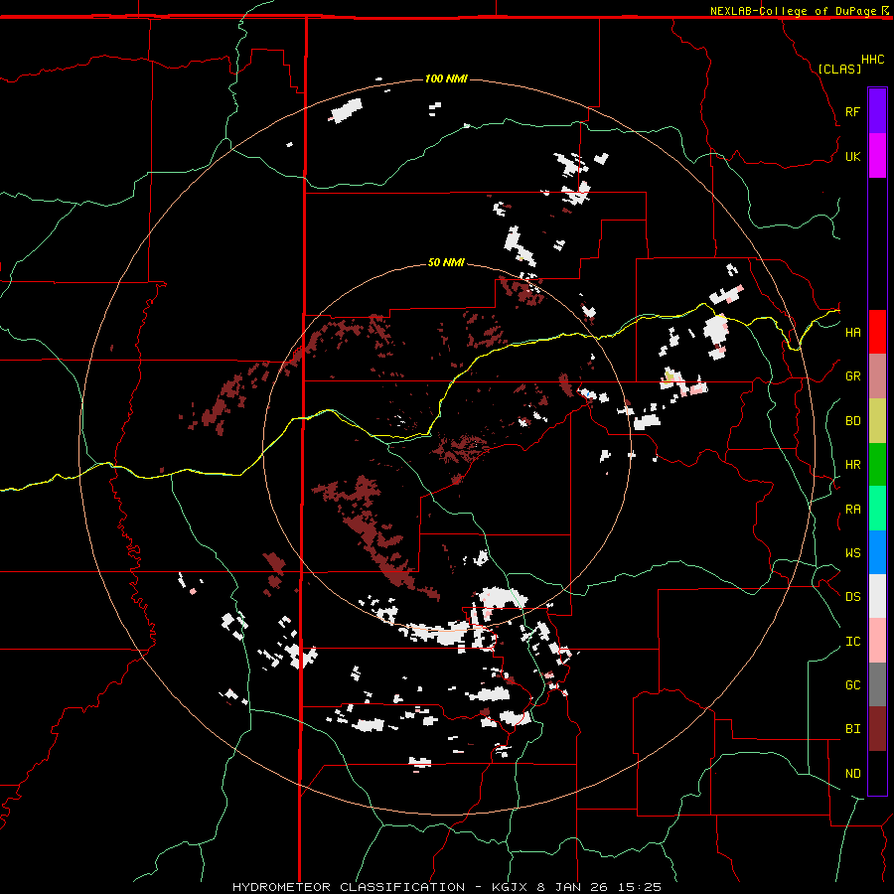Select the brown BI biological swatch
Screen dimensions: 894x894
(877, 729)
